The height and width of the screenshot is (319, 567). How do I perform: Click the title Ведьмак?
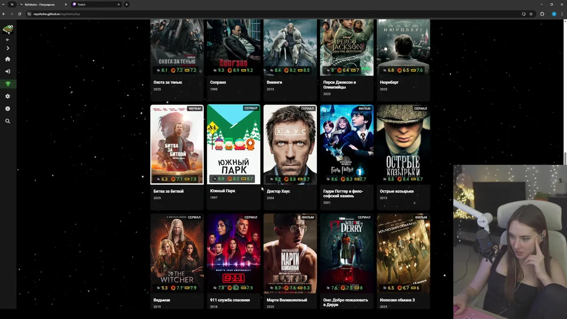point(162,300)
